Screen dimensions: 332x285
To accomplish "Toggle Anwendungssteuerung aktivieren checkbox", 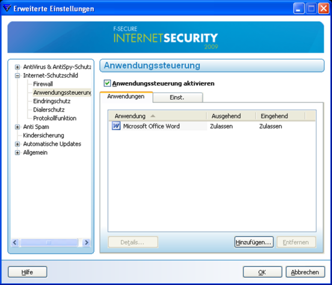I will [x=107, y=83].
